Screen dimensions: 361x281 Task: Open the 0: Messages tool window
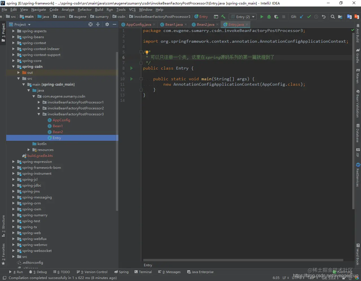169,272
